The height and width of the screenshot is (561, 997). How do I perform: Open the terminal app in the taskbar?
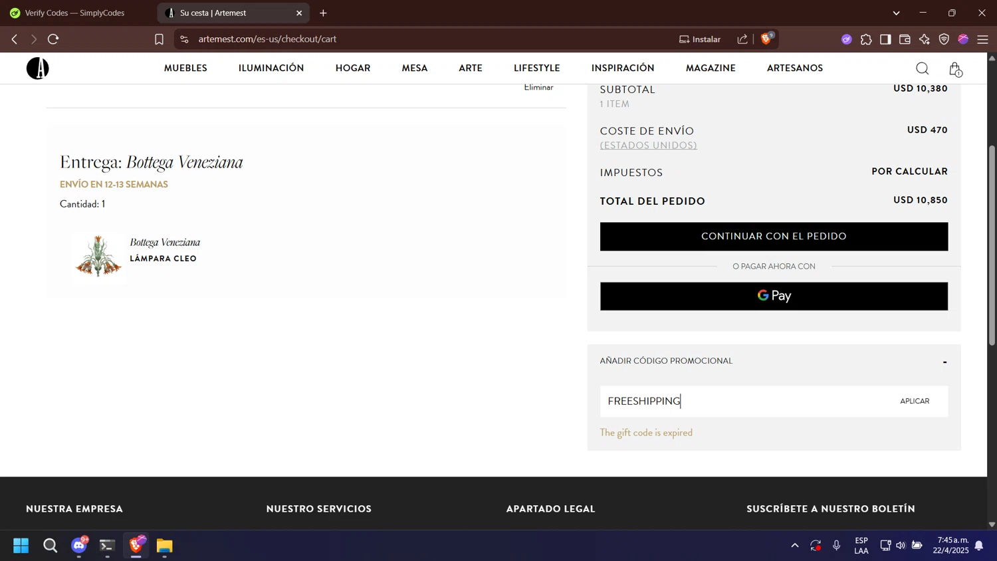tap(107, 546)
